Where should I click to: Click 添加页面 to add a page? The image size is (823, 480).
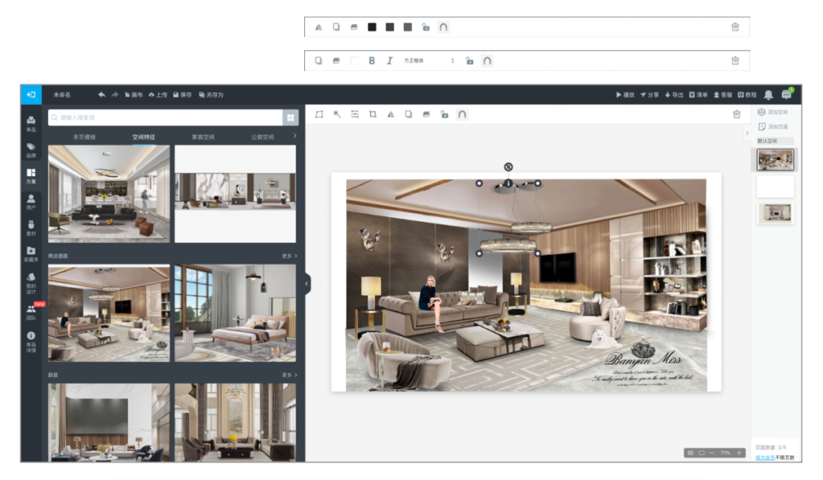(x=772, y=127)
